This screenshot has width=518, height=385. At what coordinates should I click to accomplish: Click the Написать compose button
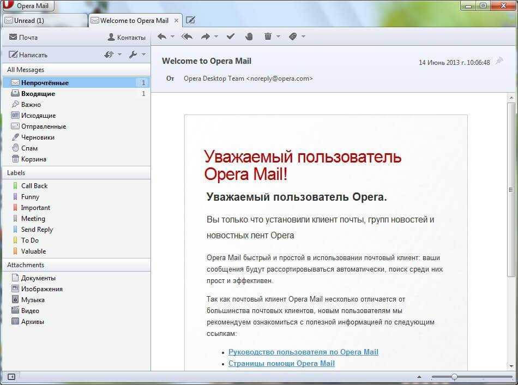click(x=28, y=55)
